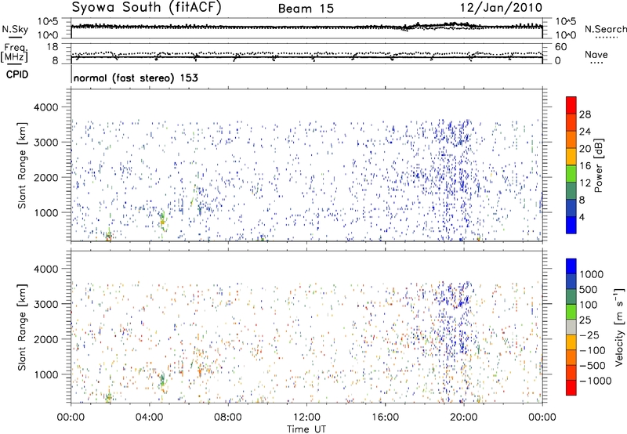Click the "60" Nave axis tick
The image size is (627, 434).
pos(560,47)
